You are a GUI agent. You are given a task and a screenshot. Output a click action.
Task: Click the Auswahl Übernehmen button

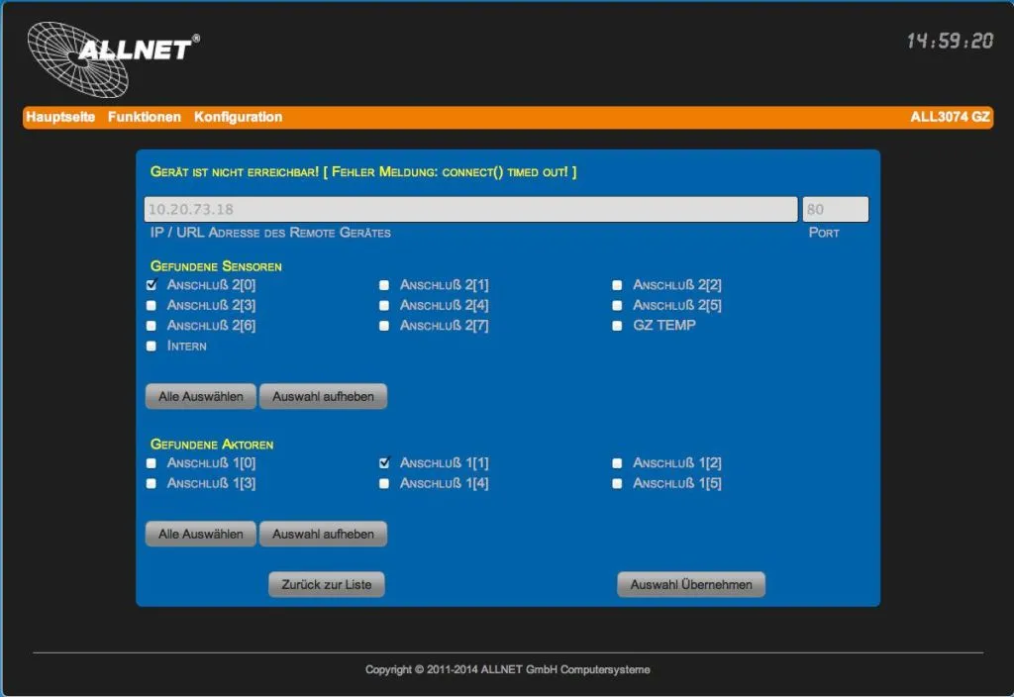pos(690,583)
